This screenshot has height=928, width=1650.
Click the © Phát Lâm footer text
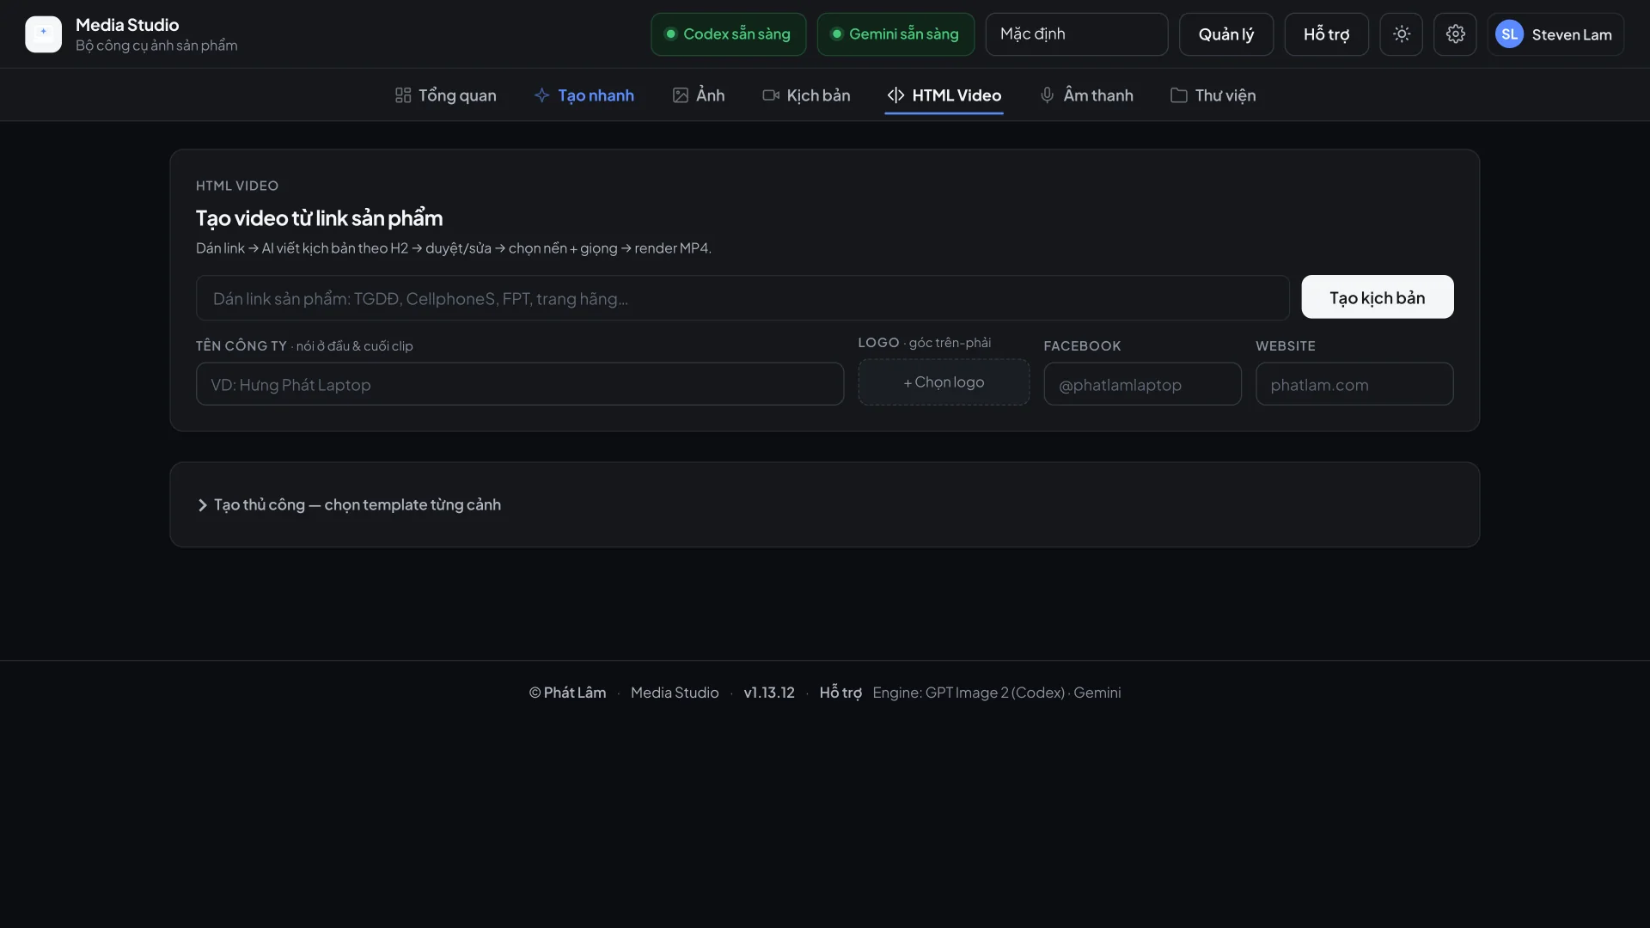pyautogui.click(x=567, y=693)
